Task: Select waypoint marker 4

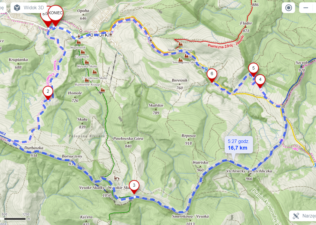Action: coord(260,81)
